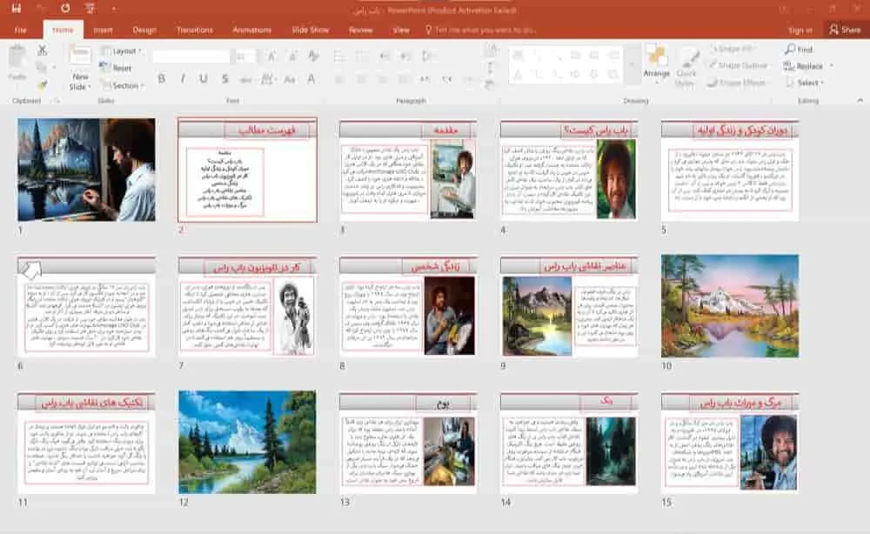
Task: Select slide 10 landscape painting thumbnail
Action: click(x=729, y=306)
